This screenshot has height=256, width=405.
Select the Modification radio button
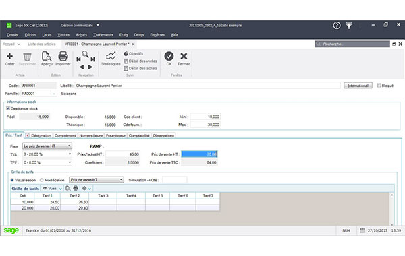coord(41,180)
